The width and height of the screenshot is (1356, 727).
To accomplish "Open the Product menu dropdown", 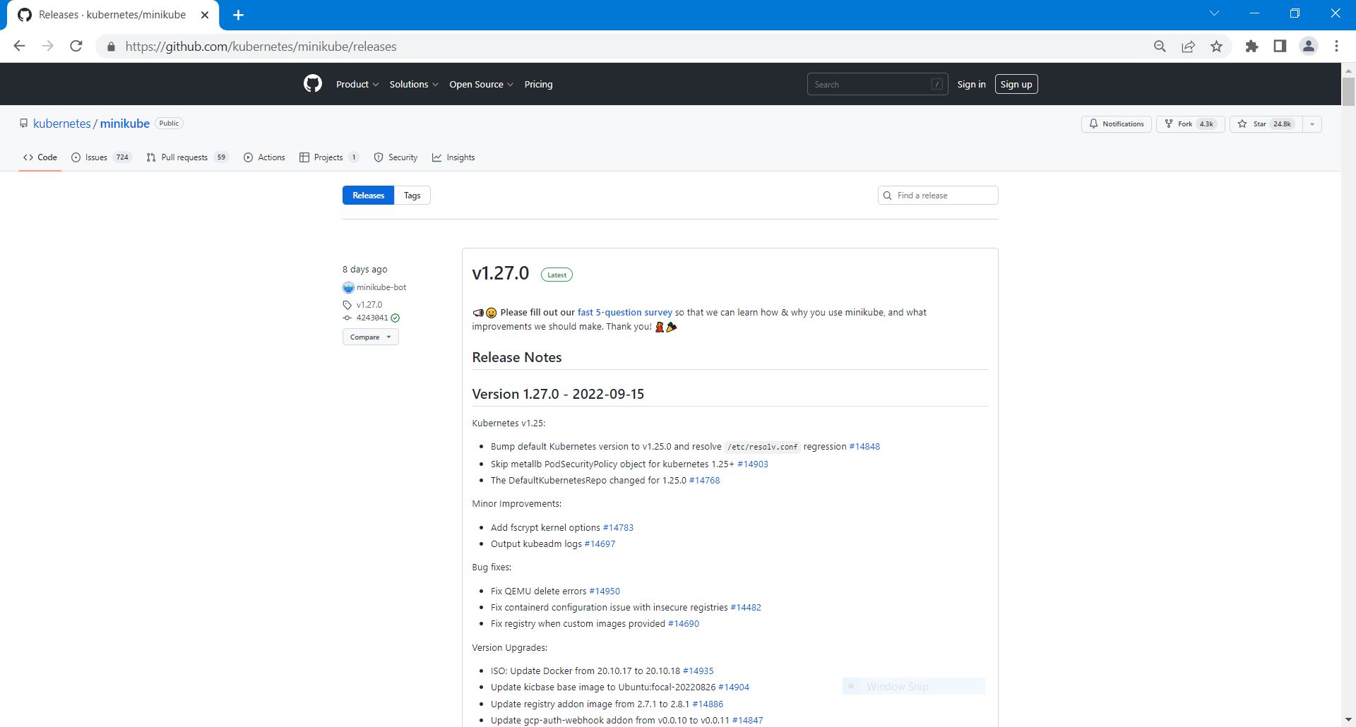I will pyautogui.click(x=357, y=85).
